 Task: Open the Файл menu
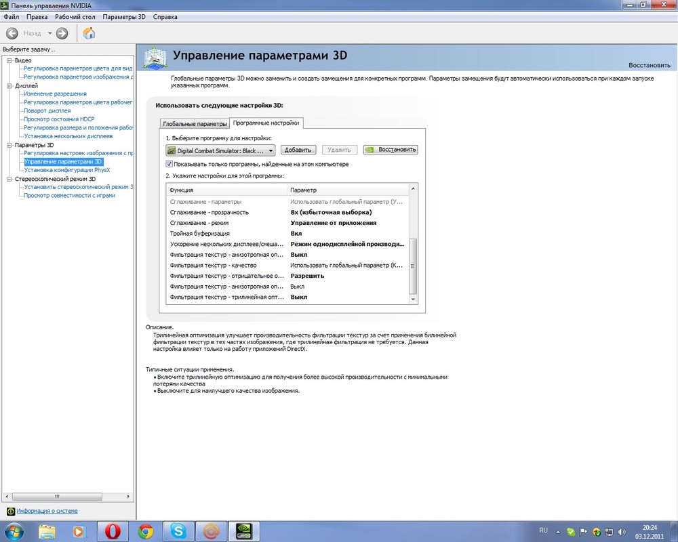pyautogui.click(x=12, y=17)
